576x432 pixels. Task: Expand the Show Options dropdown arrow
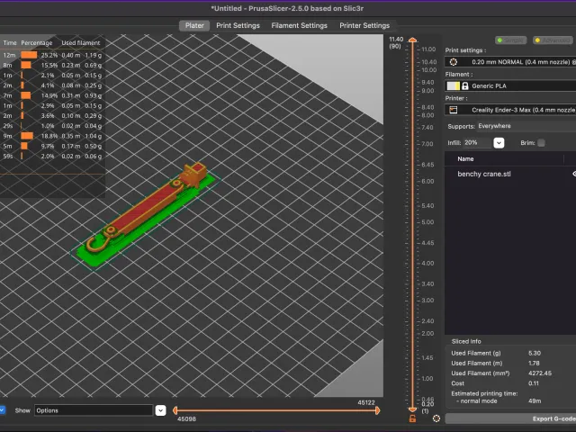(x=160, y=410)
